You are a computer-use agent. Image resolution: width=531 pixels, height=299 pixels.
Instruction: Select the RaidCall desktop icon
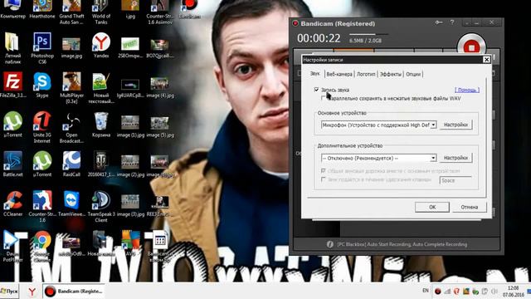point(71,164)
